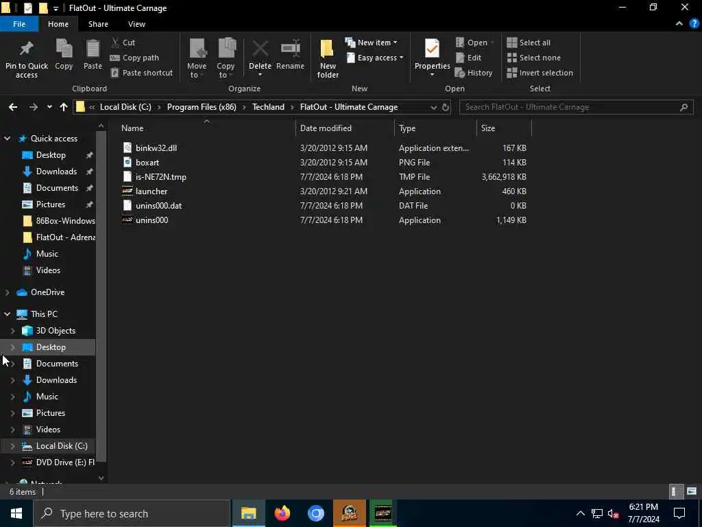Viewport: 702px width, 527px height.
Task: Open the Windows Start menu
Action: [x=16, y=513]
